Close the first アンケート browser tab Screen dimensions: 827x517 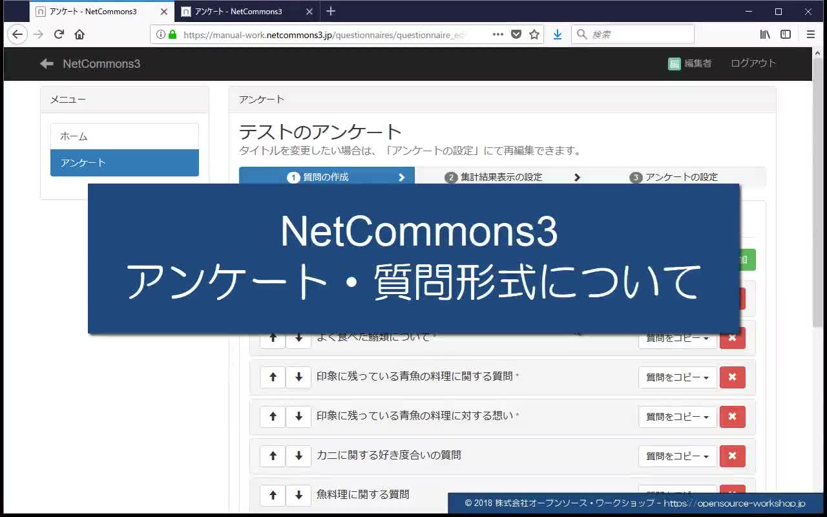tap(163, 12)
